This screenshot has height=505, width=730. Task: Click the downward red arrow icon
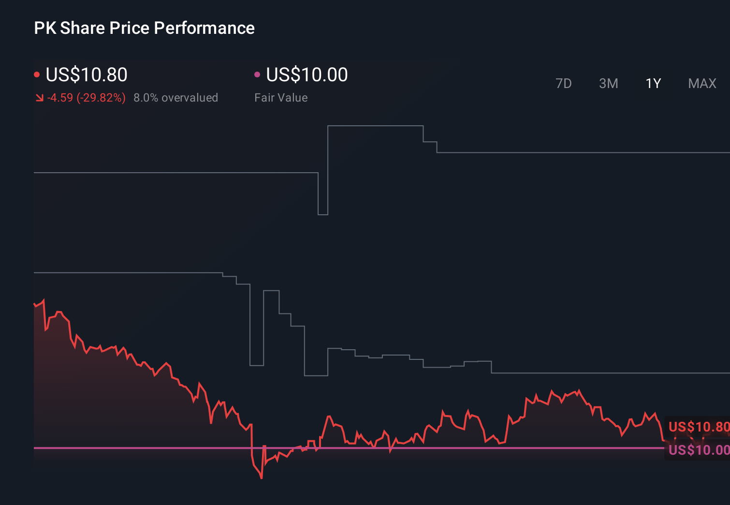(40, 98)
